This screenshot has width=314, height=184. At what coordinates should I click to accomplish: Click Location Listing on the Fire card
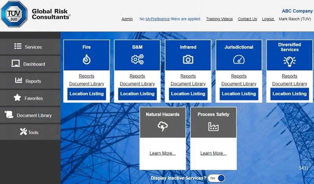[x=87, y=94]
